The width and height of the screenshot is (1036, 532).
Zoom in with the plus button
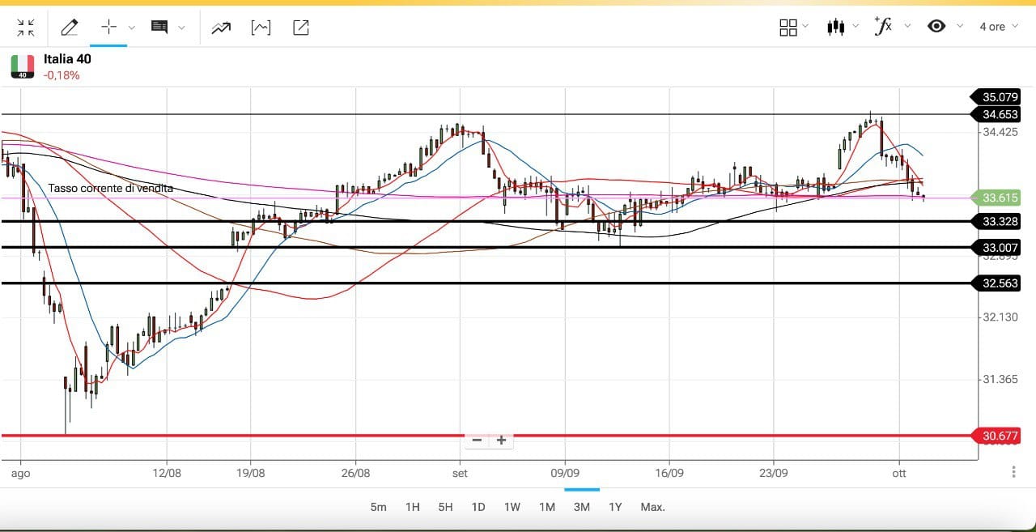pos(501,440)
